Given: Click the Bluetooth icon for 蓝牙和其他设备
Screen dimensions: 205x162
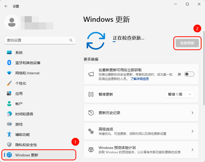Looking at the screenshot, I should coord(9,63).
